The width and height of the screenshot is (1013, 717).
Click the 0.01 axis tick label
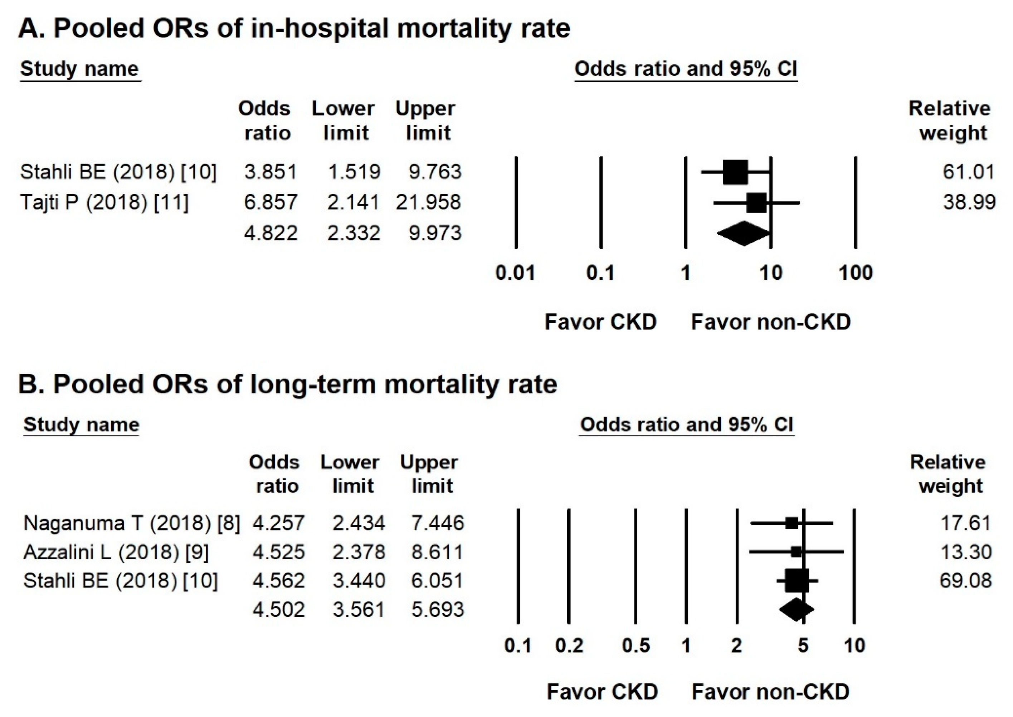coord(515,273)
